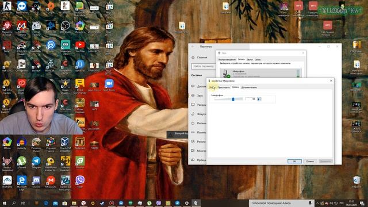Open the YouTube desktop shortcut

click(x=80, y=46)
